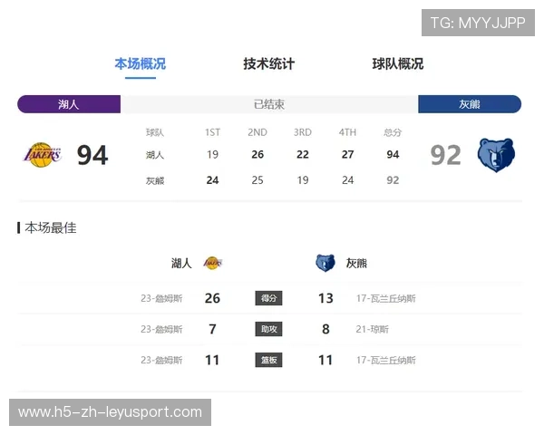Click Lakers player name in the 篮板 row
This screenshot has width=544, height=435.
click(161, 360)
